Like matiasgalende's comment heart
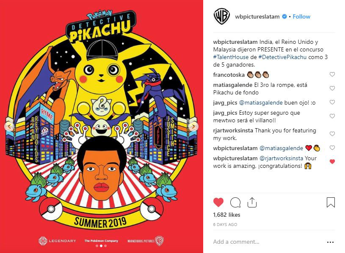 click(x=332, y=88)
